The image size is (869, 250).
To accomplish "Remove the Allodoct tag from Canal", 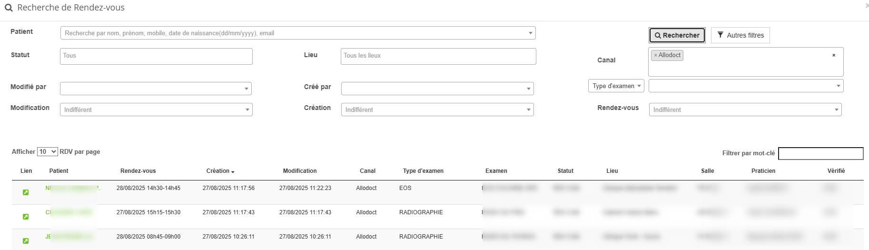I will (x=655, y=55).
